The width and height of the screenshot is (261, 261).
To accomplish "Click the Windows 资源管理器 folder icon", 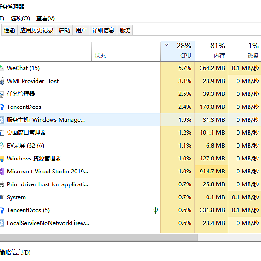I will [2, 159].
